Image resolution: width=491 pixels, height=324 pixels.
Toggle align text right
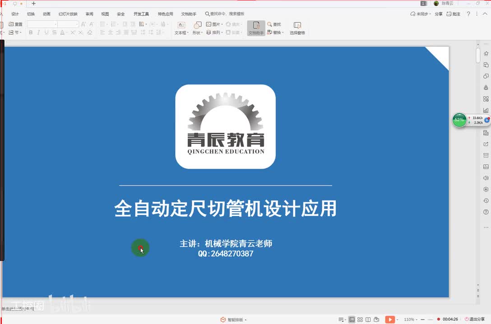pyautogui.click(x=118, y=32)
